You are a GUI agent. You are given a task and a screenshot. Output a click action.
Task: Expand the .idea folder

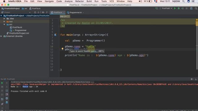[4, 18]
